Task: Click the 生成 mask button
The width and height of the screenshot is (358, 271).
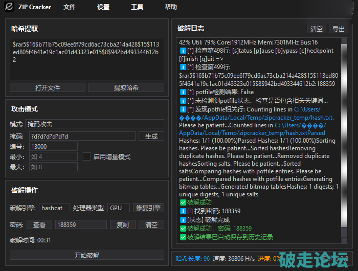Action: (x=151, y=136)
